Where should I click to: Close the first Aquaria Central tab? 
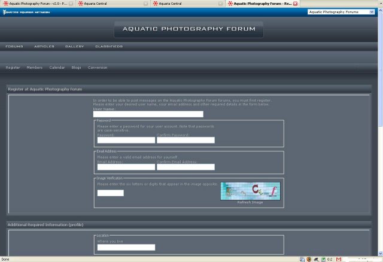pos(146,4)
